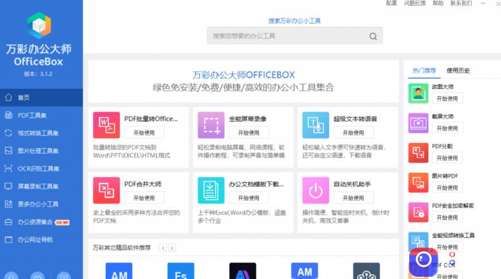Start using 改图大师 from recommendations
The width and height of the screenshot is (501, 279).
[x=447, y=98]
